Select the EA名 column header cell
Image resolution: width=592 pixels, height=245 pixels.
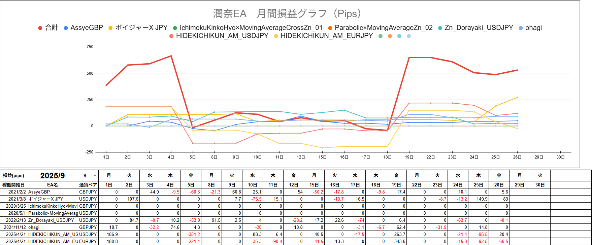click(52, 185)
